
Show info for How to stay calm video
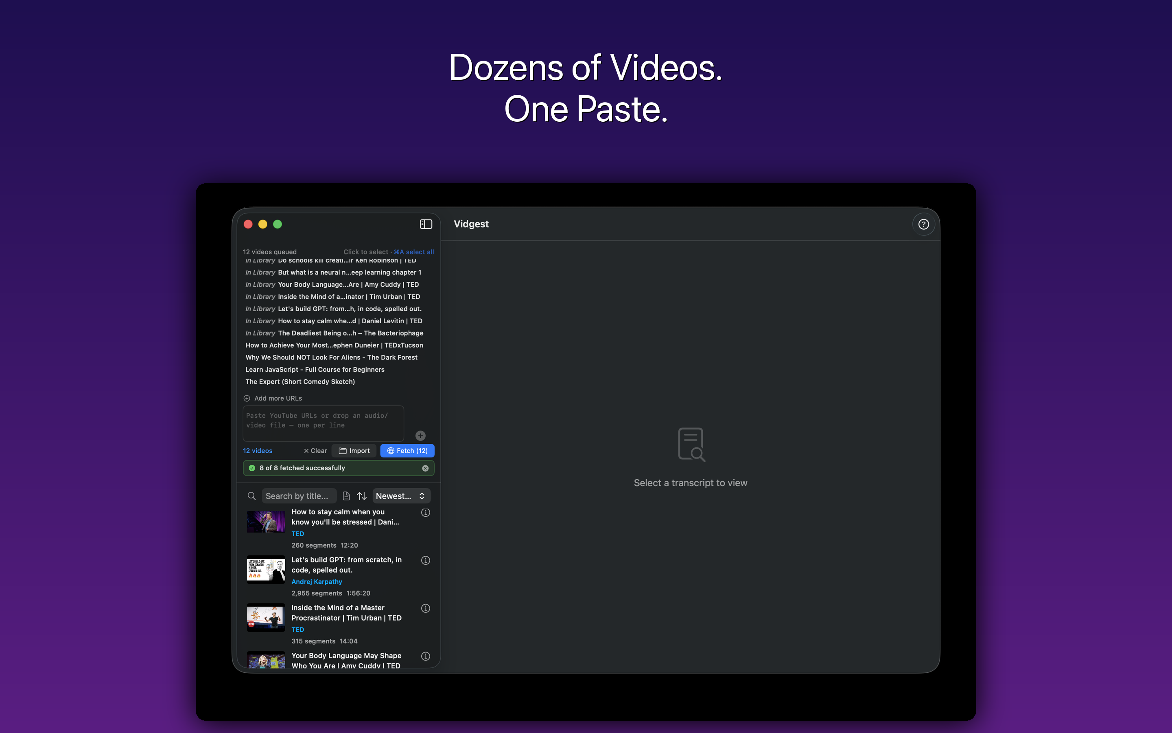tap(425, 512)
